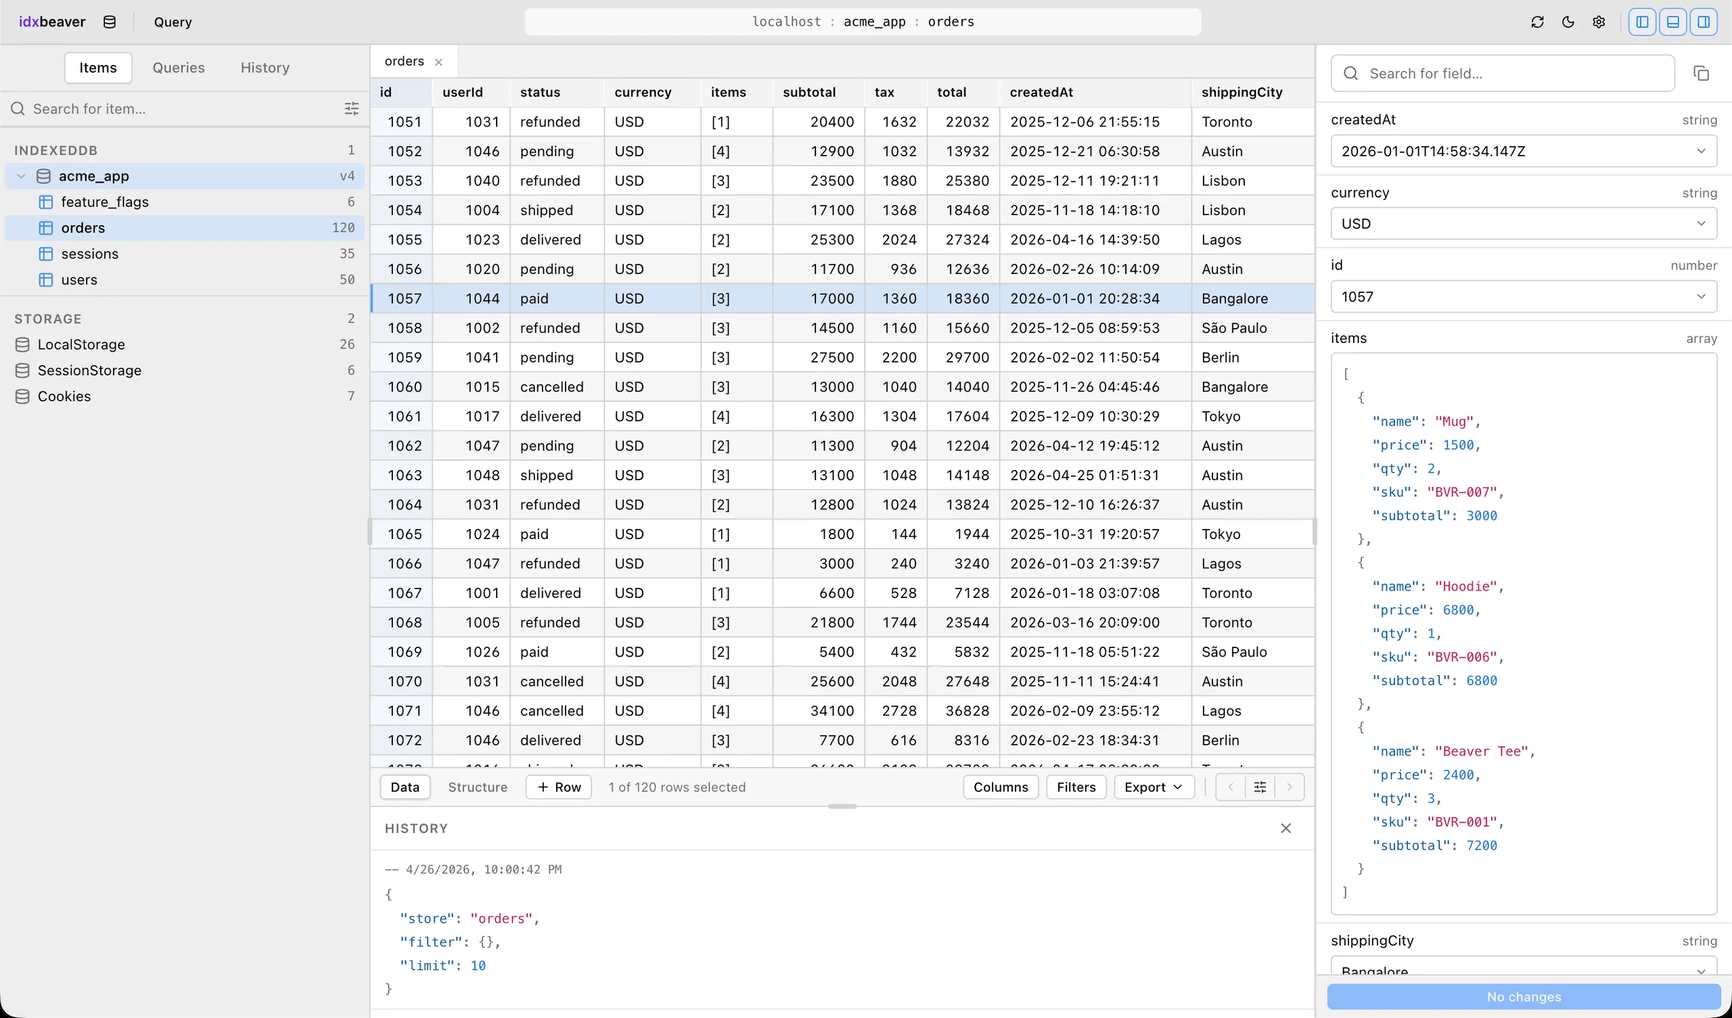1732x1018 pixels.
Task: Open the sessions store
Action: [184, 254]
